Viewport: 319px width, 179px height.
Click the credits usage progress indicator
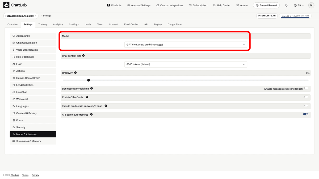(x=295, y=16)
